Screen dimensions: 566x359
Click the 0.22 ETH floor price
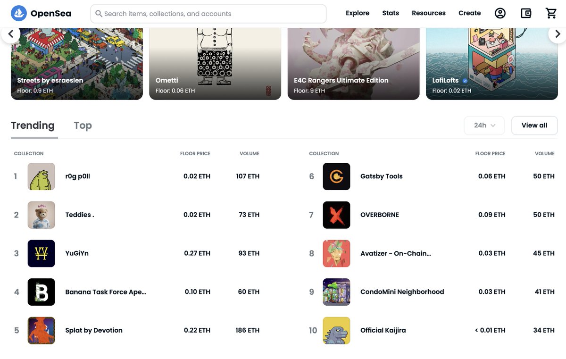(197, 330)
